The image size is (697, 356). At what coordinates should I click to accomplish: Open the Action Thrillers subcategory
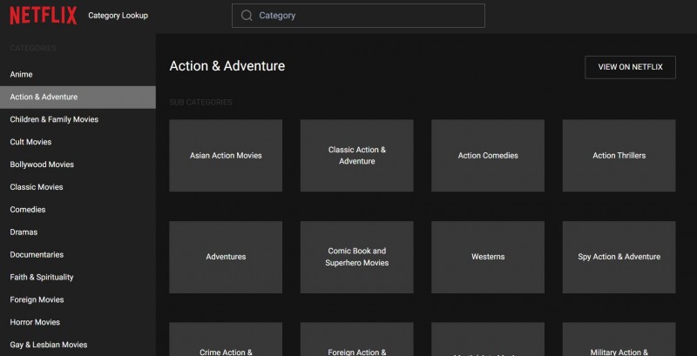pyautogui.click(x=619, y=156)
